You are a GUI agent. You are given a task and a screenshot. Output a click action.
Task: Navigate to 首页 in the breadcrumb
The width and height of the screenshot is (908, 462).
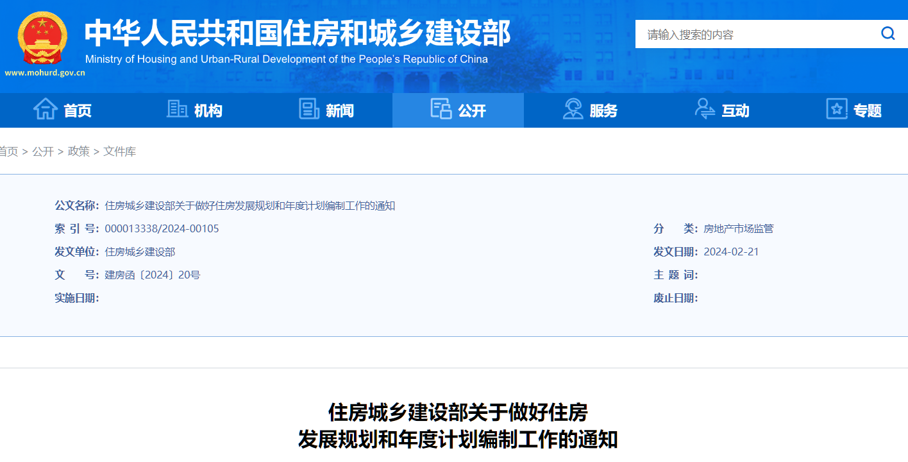coord(8,151)
